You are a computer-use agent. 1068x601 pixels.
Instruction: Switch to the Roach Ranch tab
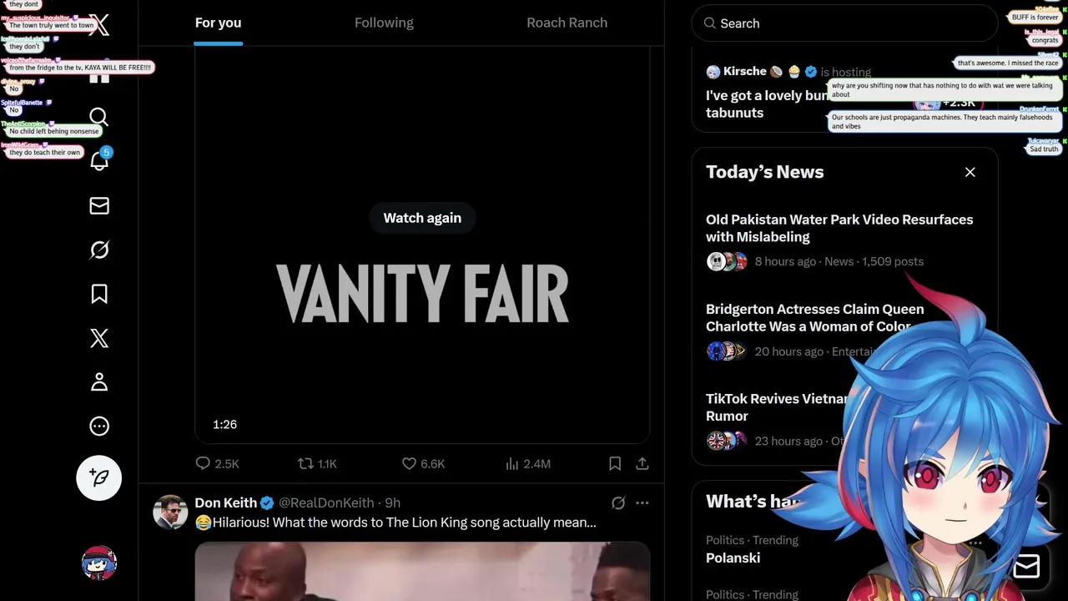(567, 23)
